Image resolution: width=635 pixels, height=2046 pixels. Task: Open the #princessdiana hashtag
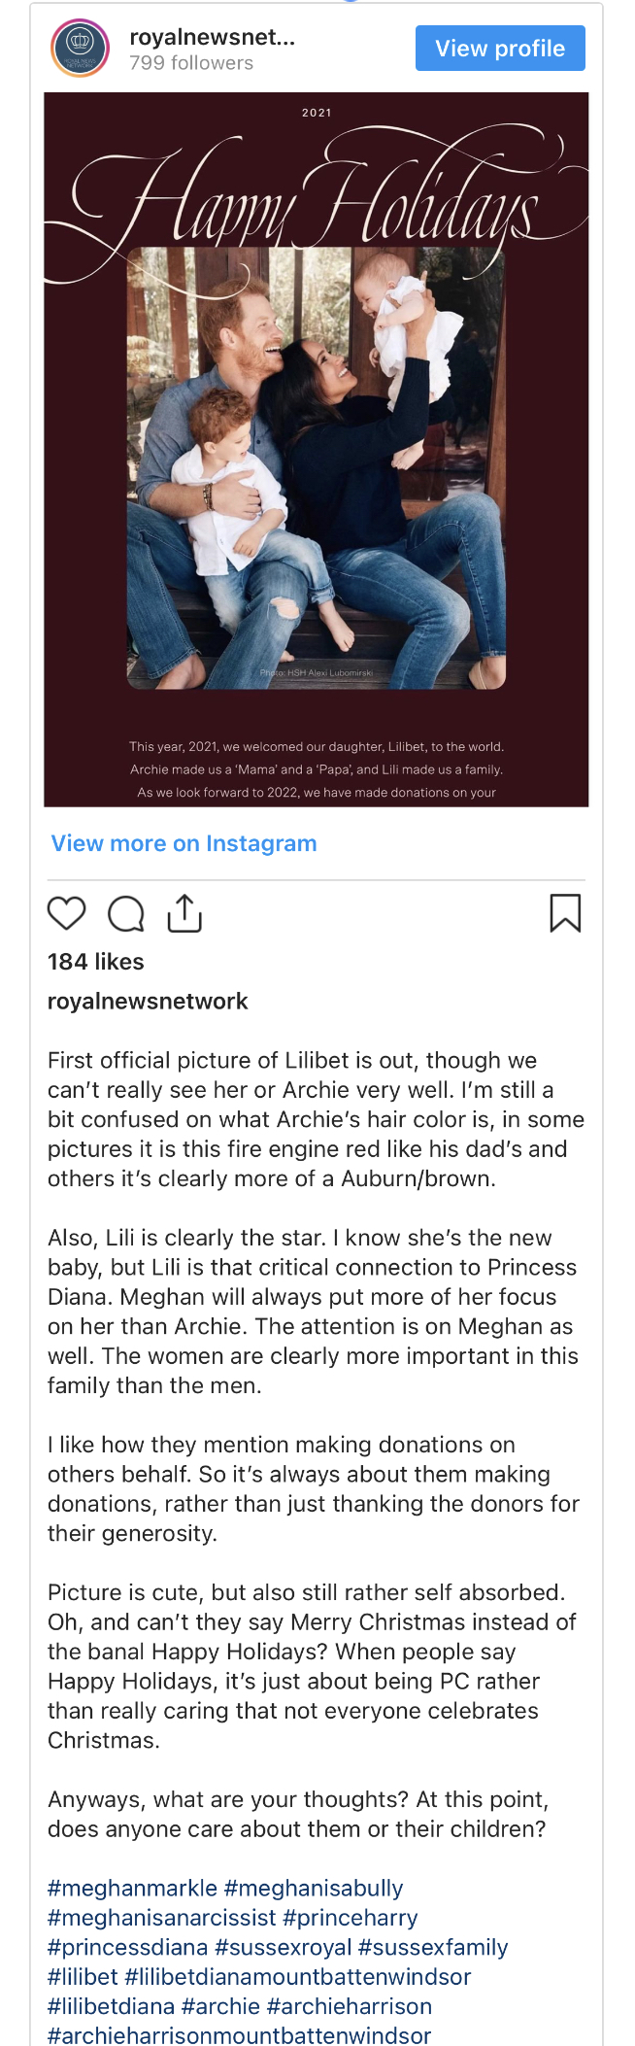[127, 1947]
